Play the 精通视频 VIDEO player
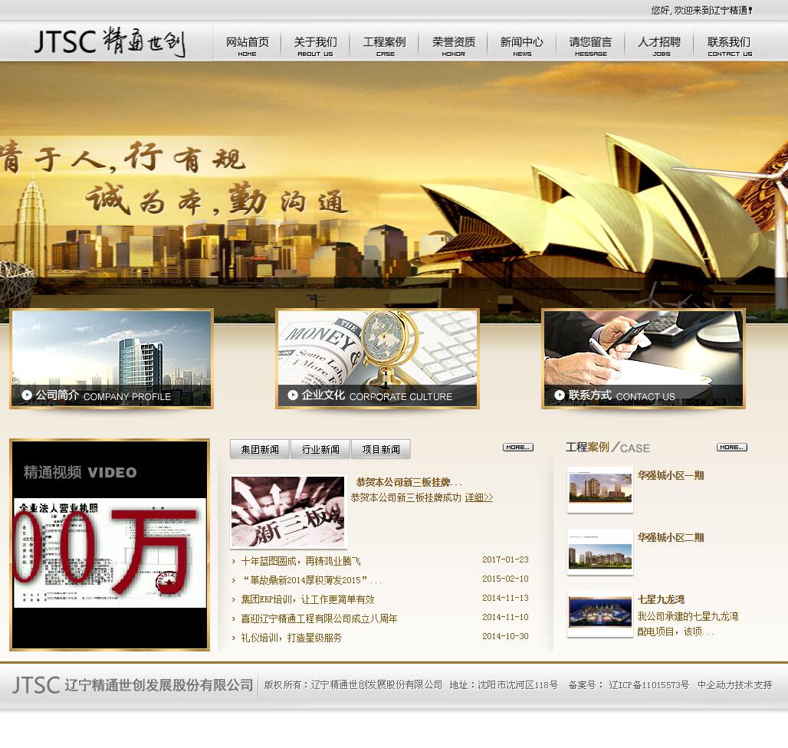Image resolution: width=788 pixels, height=748 pixels. [110, 545]
